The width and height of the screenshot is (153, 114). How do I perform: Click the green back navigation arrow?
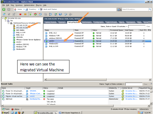(4, 10)
